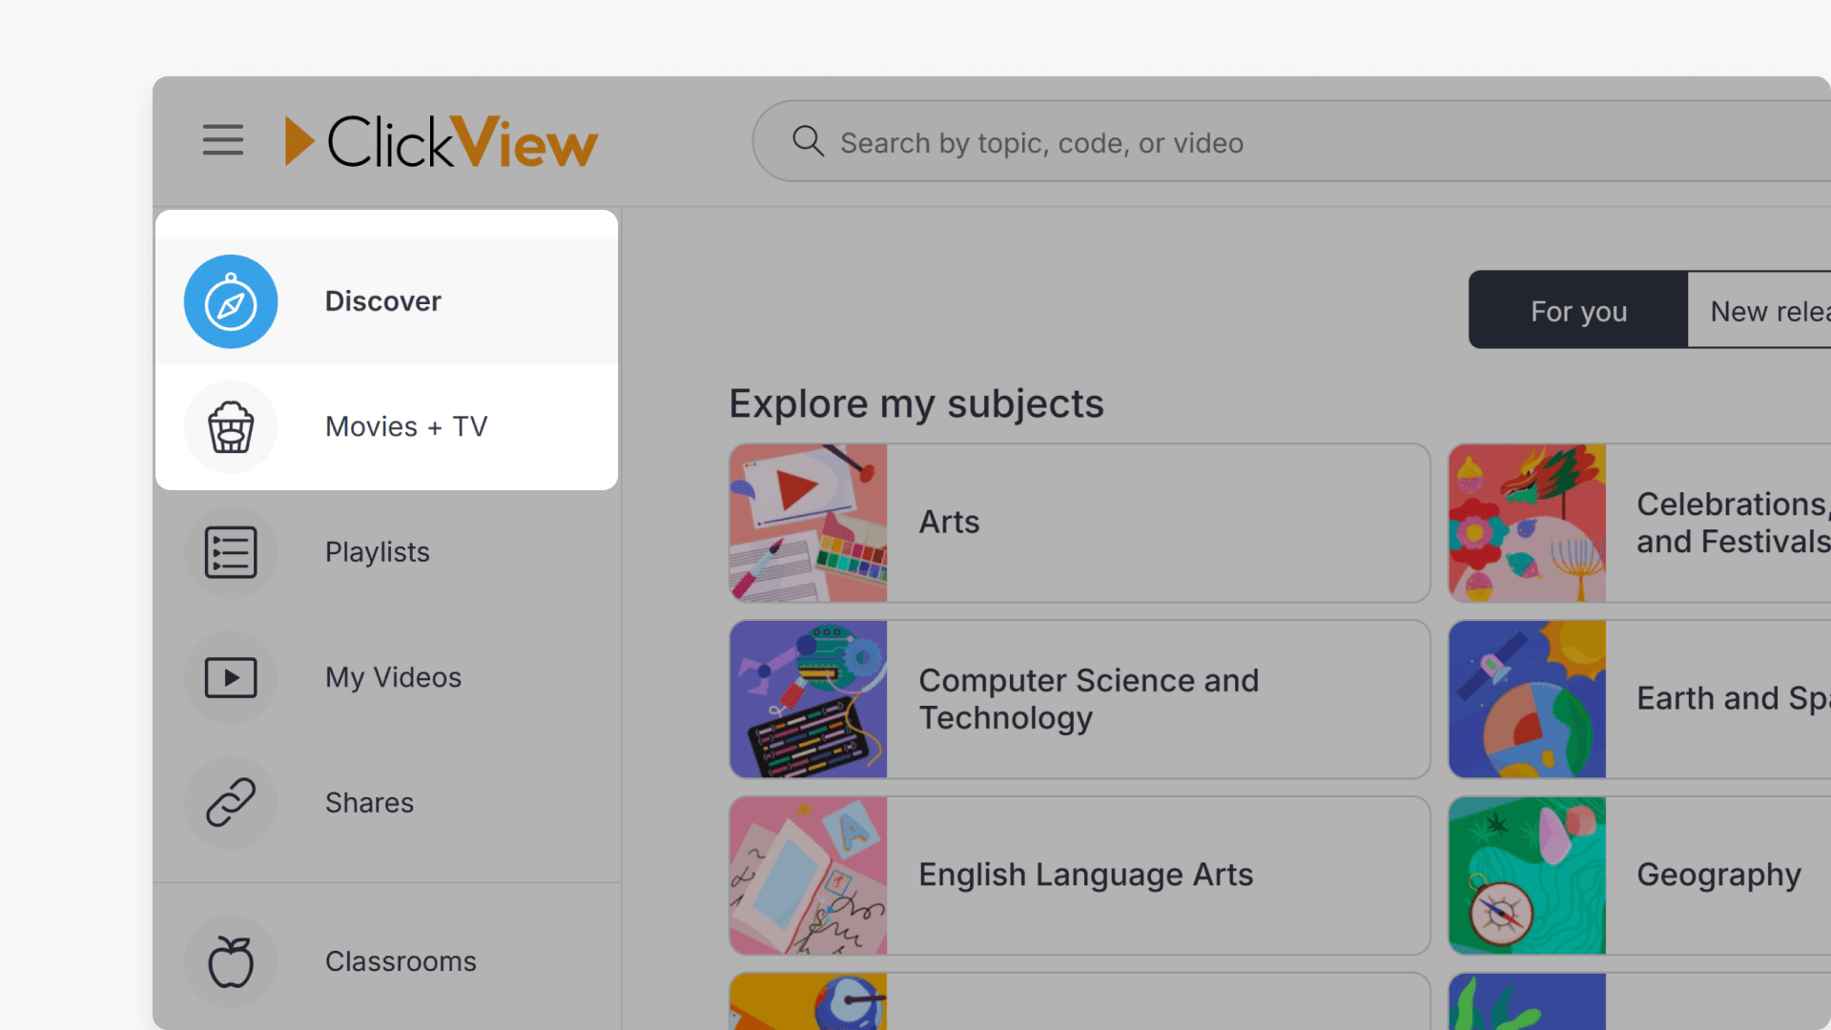Switch to the For you tab

coord(1577,310)
